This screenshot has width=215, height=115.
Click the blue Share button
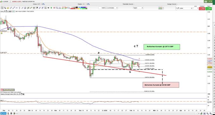click(x=3, y=114)
